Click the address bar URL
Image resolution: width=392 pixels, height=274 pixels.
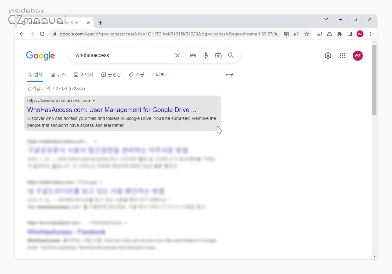170,34
